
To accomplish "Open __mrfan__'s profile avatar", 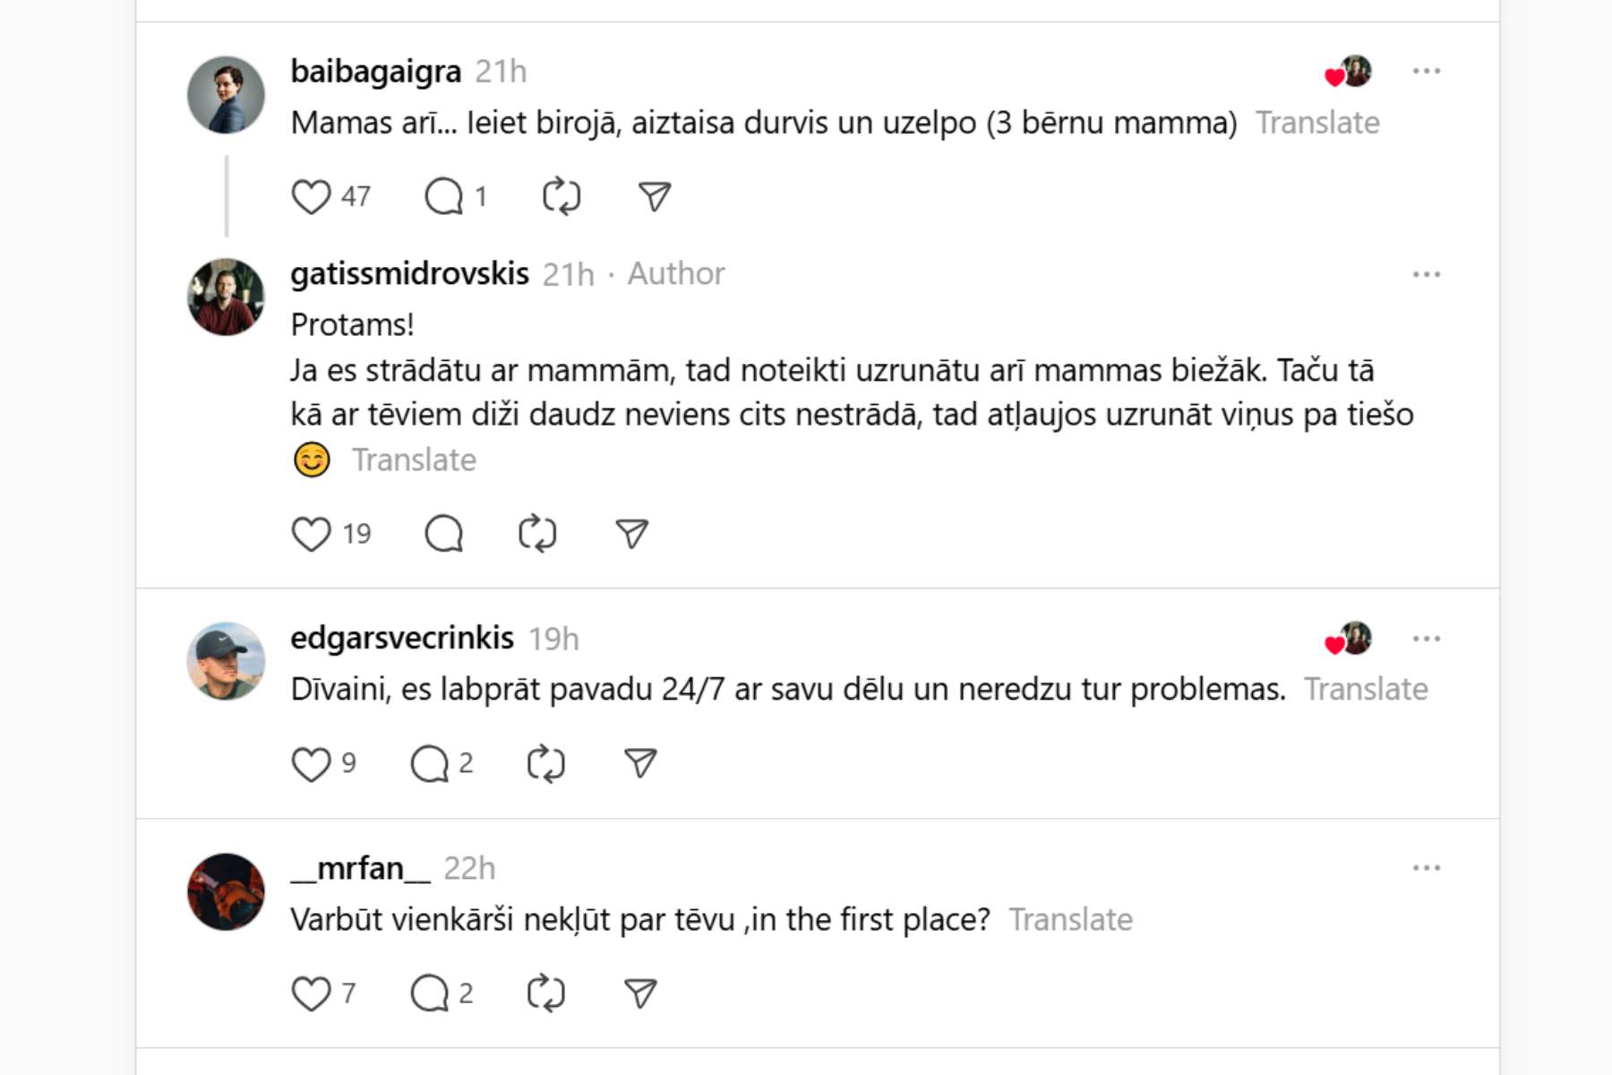I will click(x=226, y=891).
